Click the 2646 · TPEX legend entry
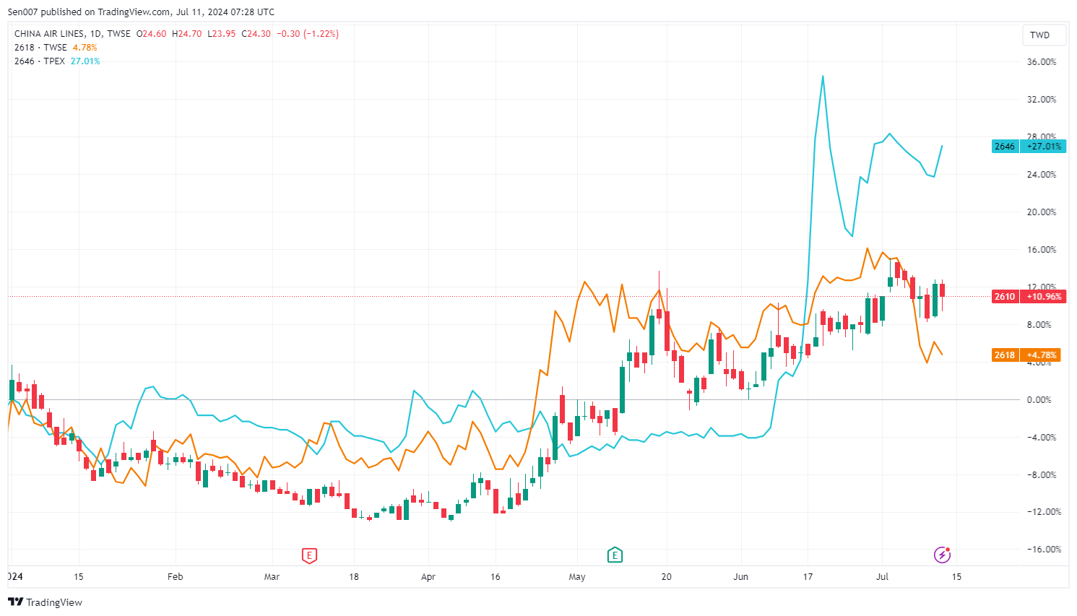 (x=40, y=61)
